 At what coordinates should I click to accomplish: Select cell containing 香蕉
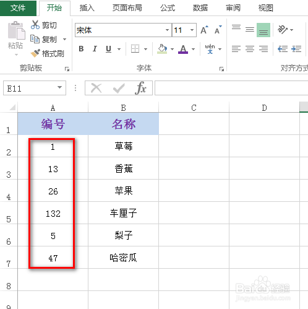(x=124, y=168)
